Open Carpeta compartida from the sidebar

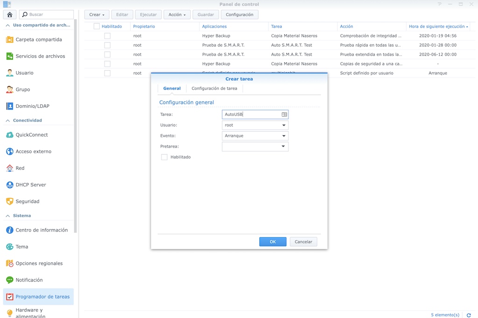pos(35,40)
